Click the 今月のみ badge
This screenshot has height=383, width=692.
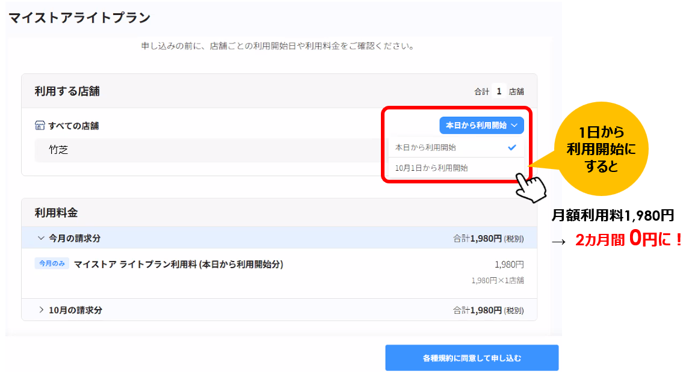click(x=52, y=264)
